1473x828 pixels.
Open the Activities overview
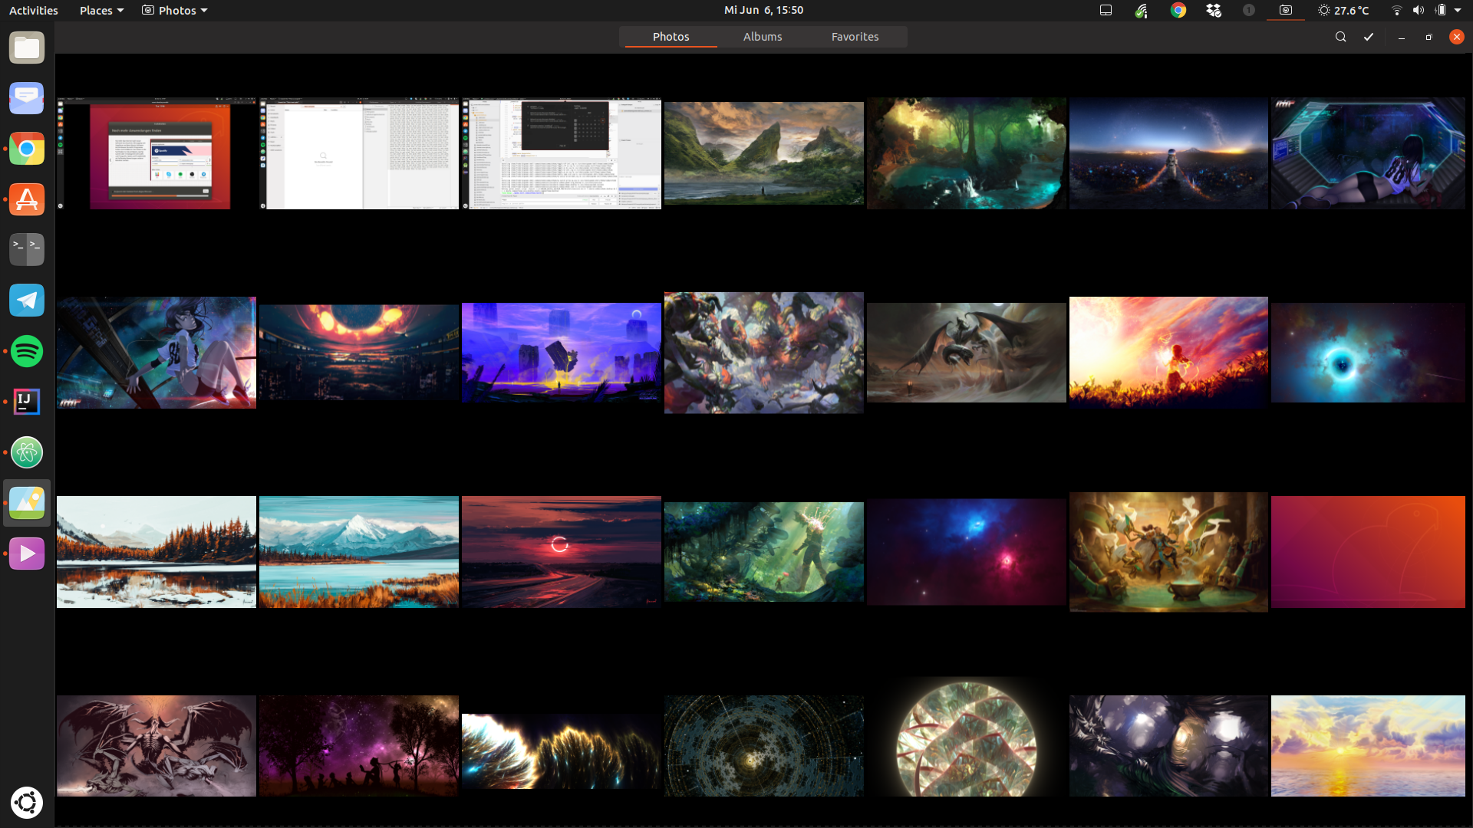pyautogui.click(x=33, y=10)
